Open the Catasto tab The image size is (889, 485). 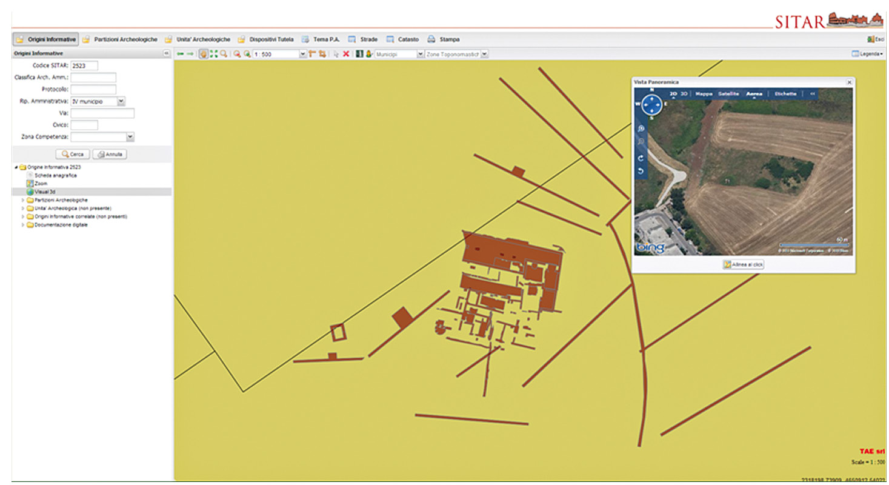pos(402,39)
